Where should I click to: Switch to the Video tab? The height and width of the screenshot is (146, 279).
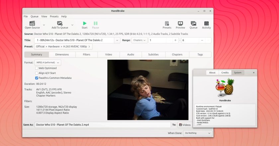[x=109, y=55]
